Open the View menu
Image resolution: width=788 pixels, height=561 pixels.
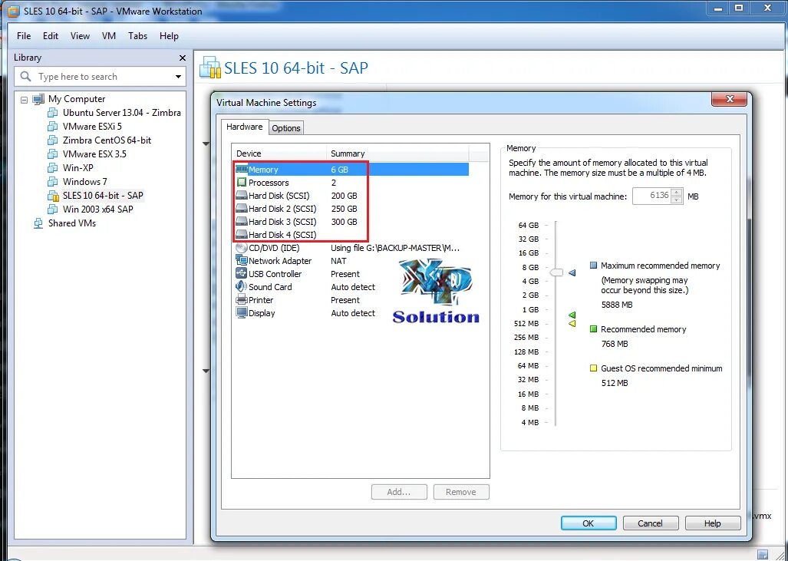click(x=80, y=36)
